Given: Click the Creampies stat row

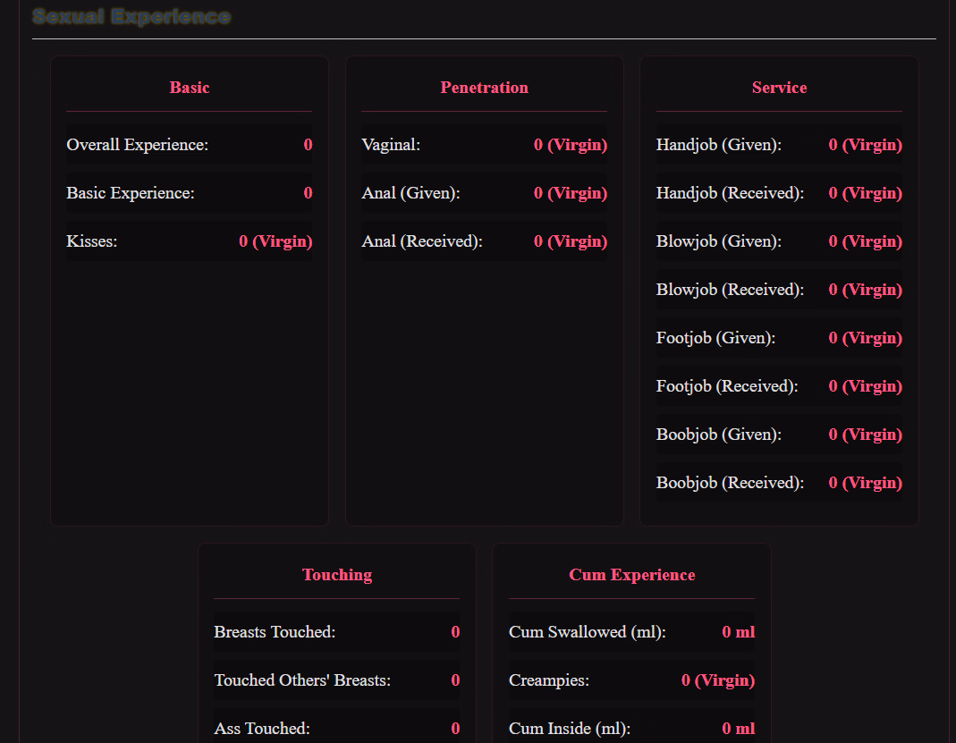Looking at the screenshot, I should (x=631, y=680).
